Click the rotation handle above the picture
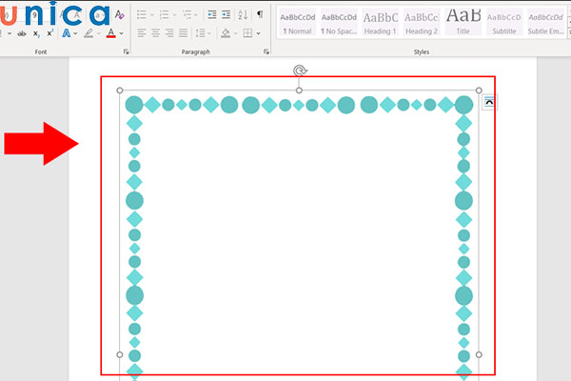Image resolution: width=571 pixels, height=381 pixels. [300, 70]
